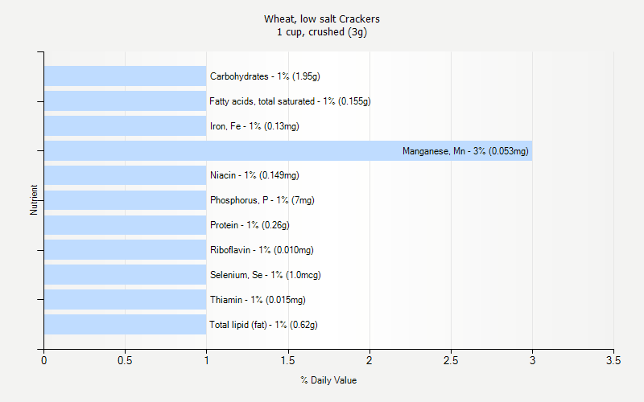Select the Iron, Fe bar

tap(126, 125)
